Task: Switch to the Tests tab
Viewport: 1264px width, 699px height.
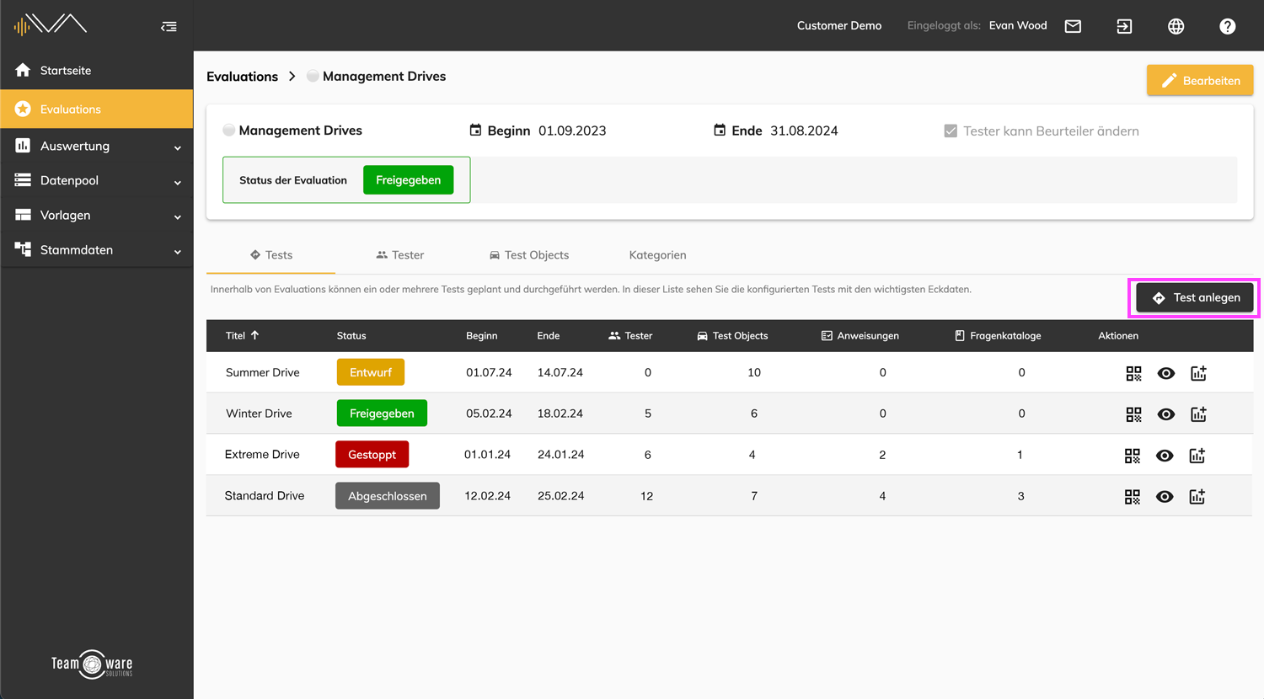Action: pos(270,255)
